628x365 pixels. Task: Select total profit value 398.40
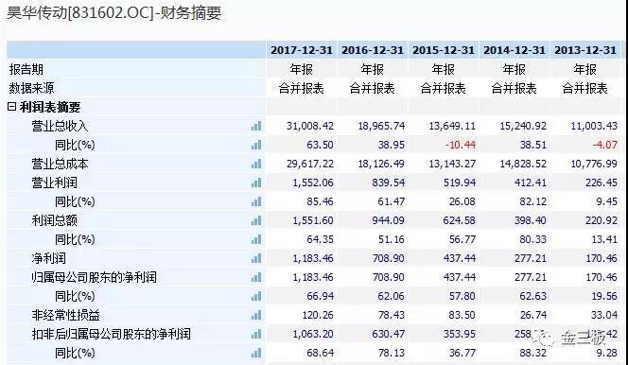(x=531, y=220)
